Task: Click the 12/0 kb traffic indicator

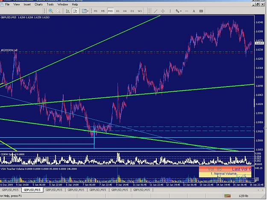Action: pos(244,196)
